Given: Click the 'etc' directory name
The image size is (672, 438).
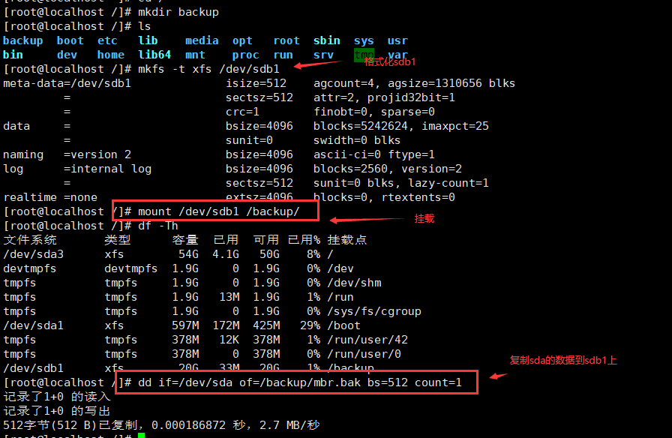Looking at the screenshot, I should click(x=107, y=40).
